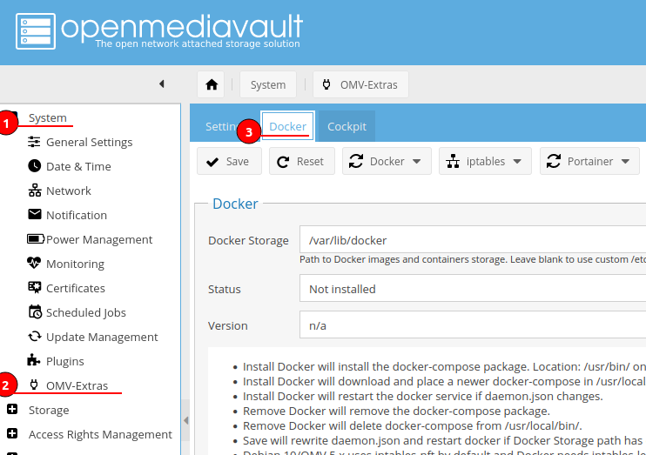
Task: Click the iptables network icon
Action: tap(453, 161)
